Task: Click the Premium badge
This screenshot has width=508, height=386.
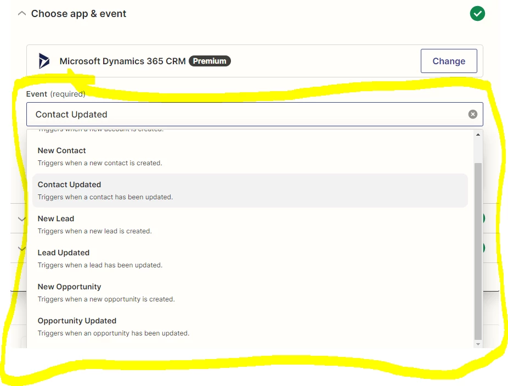Action: (x=210, y=61)
